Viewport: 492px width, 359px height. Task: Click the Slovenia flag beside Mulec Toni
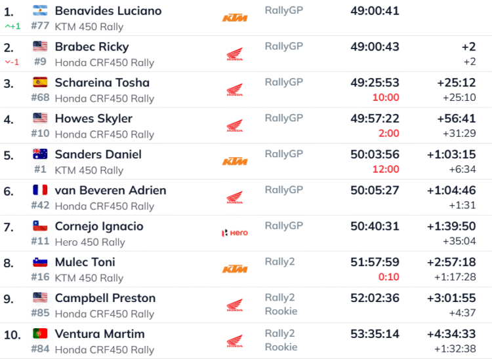[x=40, y=262]
